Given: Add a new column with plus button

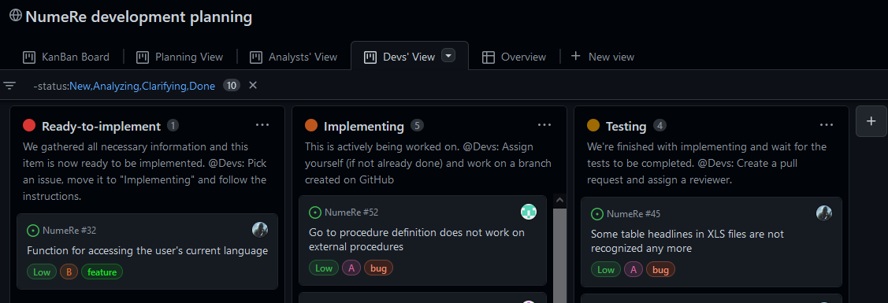Looking at the screenshot, I should click(871, 121).
